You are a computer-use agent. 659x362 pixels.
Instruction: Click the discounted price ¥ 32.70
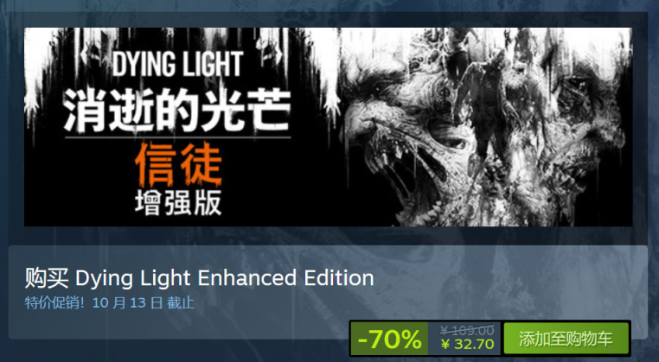[x=467, y=345]
